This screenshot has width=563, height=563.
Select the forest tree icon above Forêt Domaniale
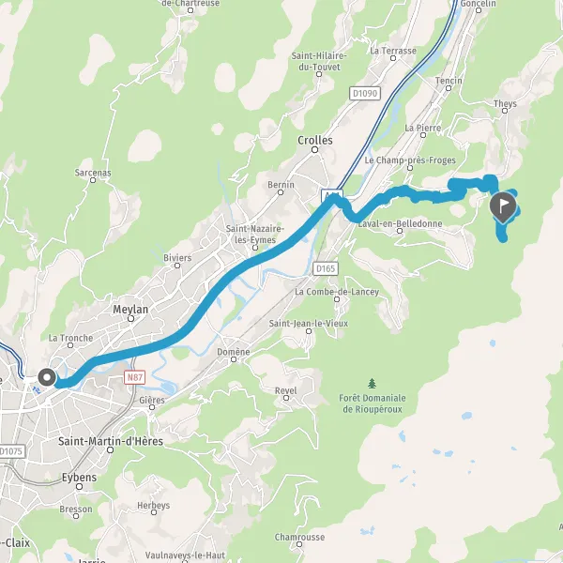(x=372, y=384)
